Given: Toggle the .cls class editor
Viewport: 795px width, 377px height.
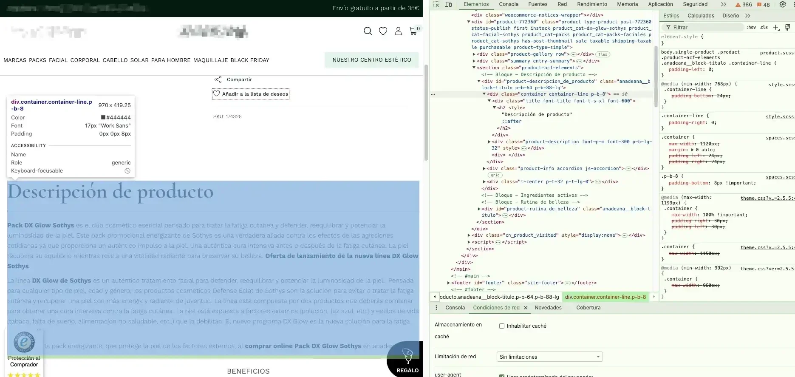Looking at the screenshot, I should [x=764, y=27].
